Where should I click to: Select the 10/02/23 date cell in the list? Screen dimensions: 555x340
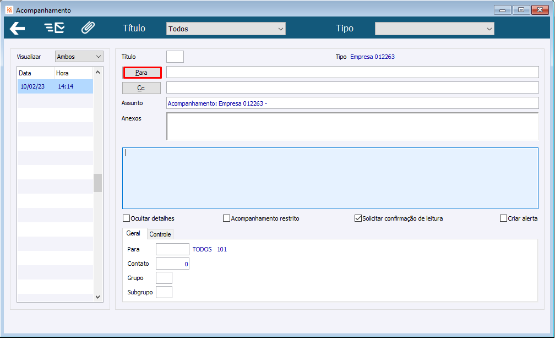click(x=32, y=86)
